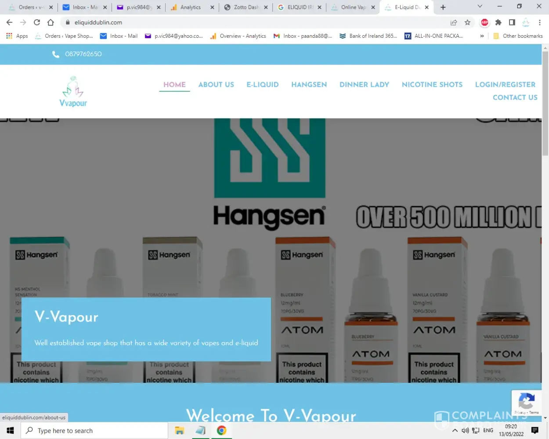
Task: Switch to the p.vic984 Yahoo tab
Action: (x=138, y=7)
